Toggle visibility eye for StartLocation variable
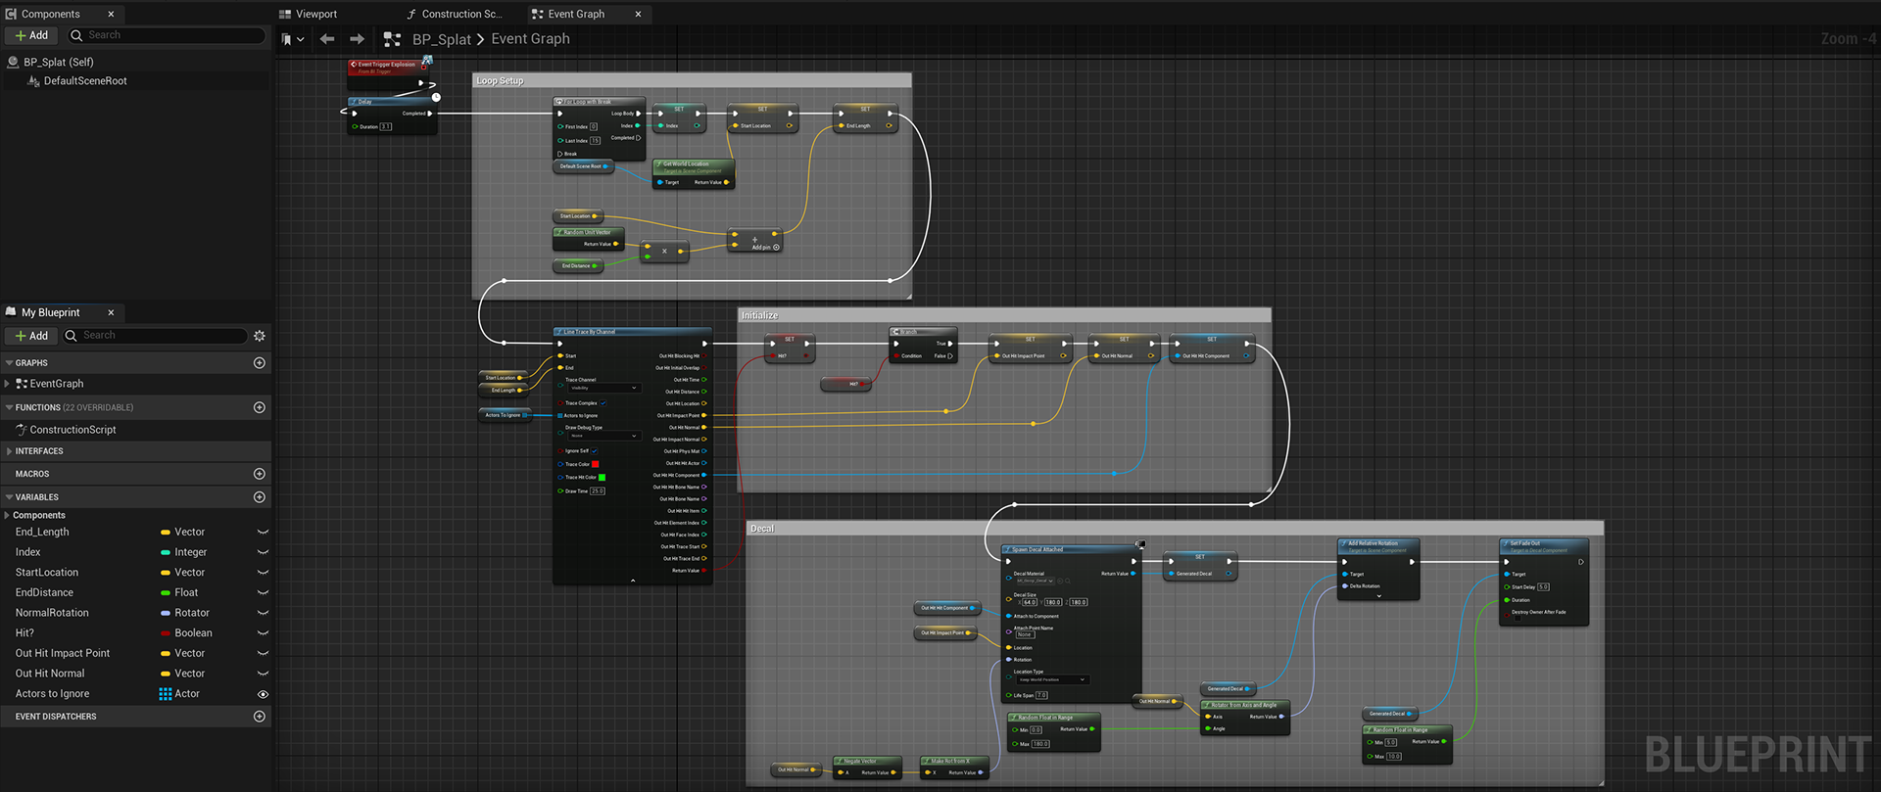This screenshot has height=792, width=1881. pos(263,573)
